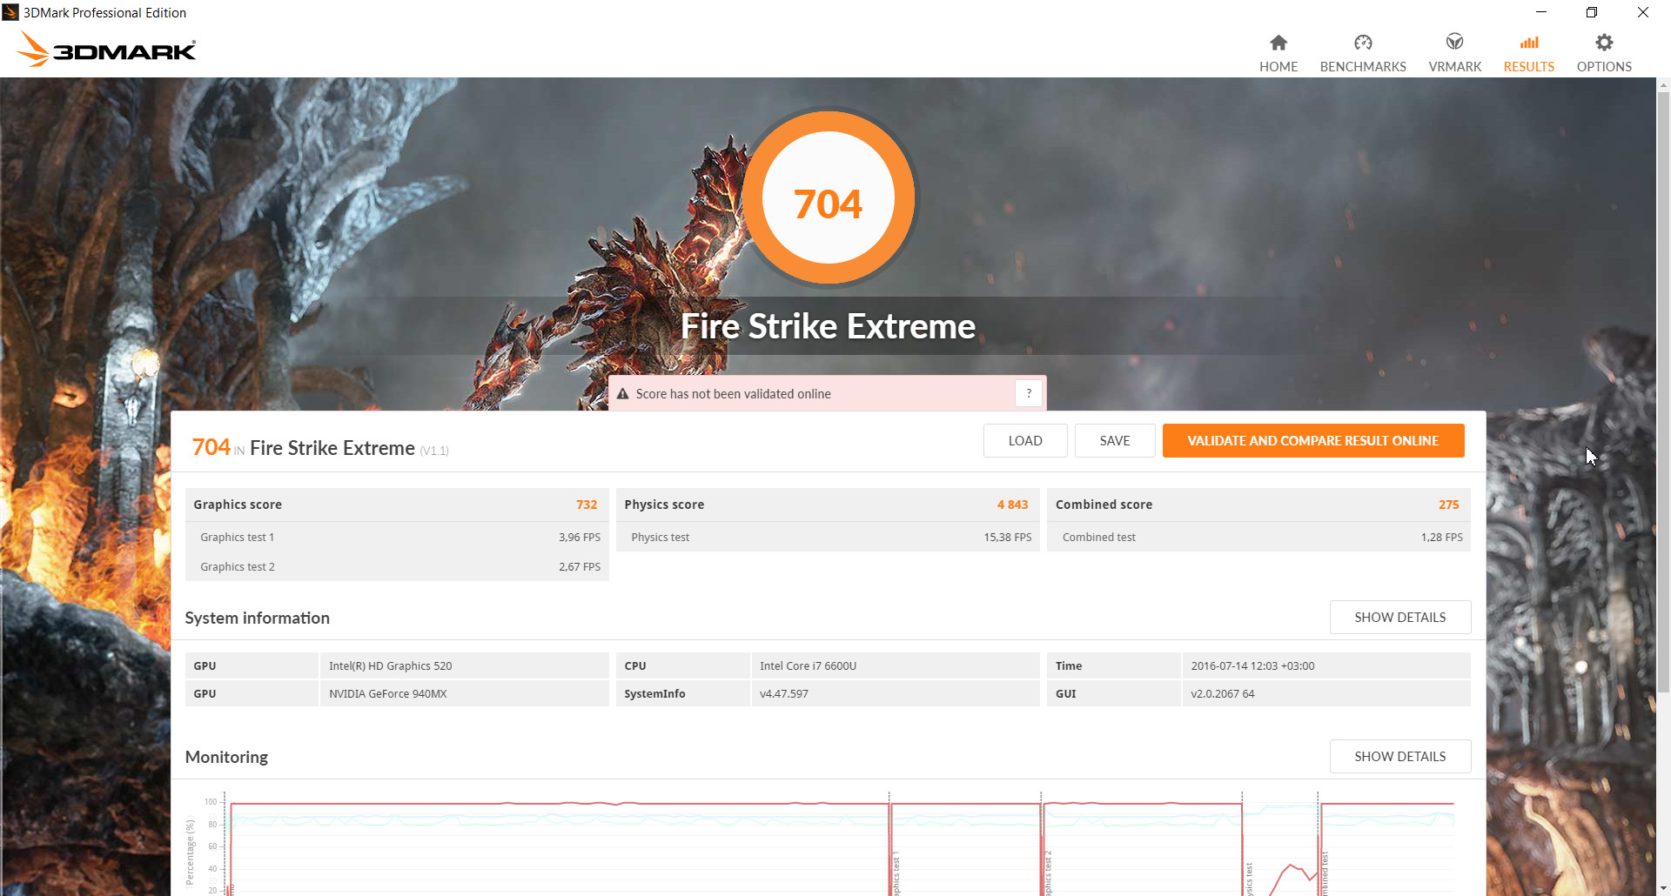
Task: Click the 2,67 FPS value
Action: click(580, 567)
